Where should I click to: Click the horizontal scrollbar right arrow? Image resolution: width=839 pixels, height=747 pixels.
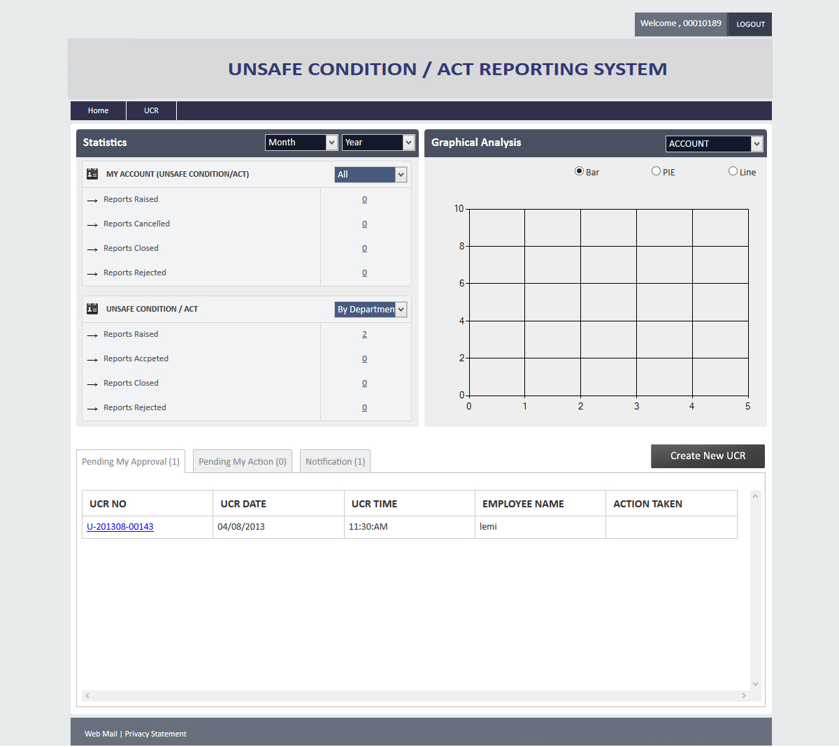pyautogui.click(x=744, y=696)
